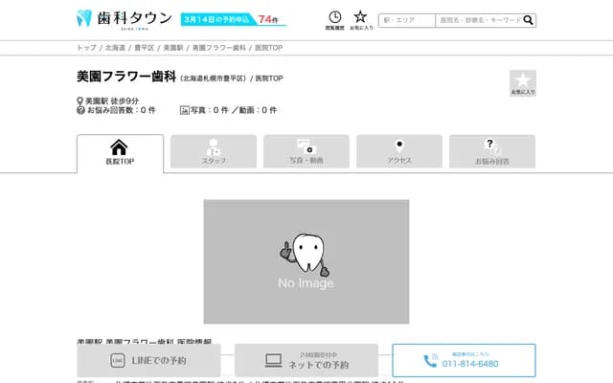Add clinic to favorites star button
613x383 pixels.
coord(522,83)
